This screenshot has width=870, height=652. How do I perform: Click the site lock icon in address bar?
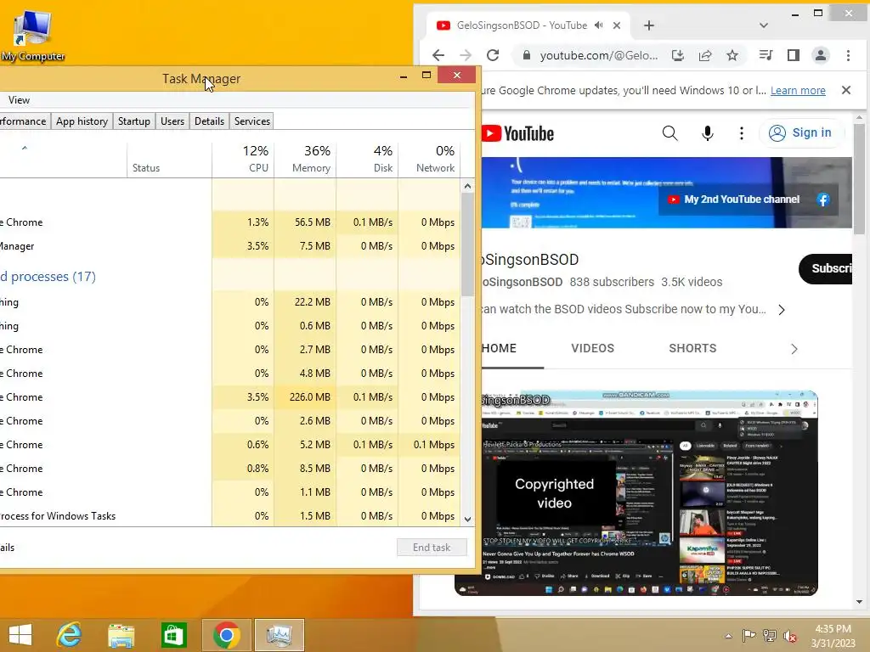click(527, 55)
